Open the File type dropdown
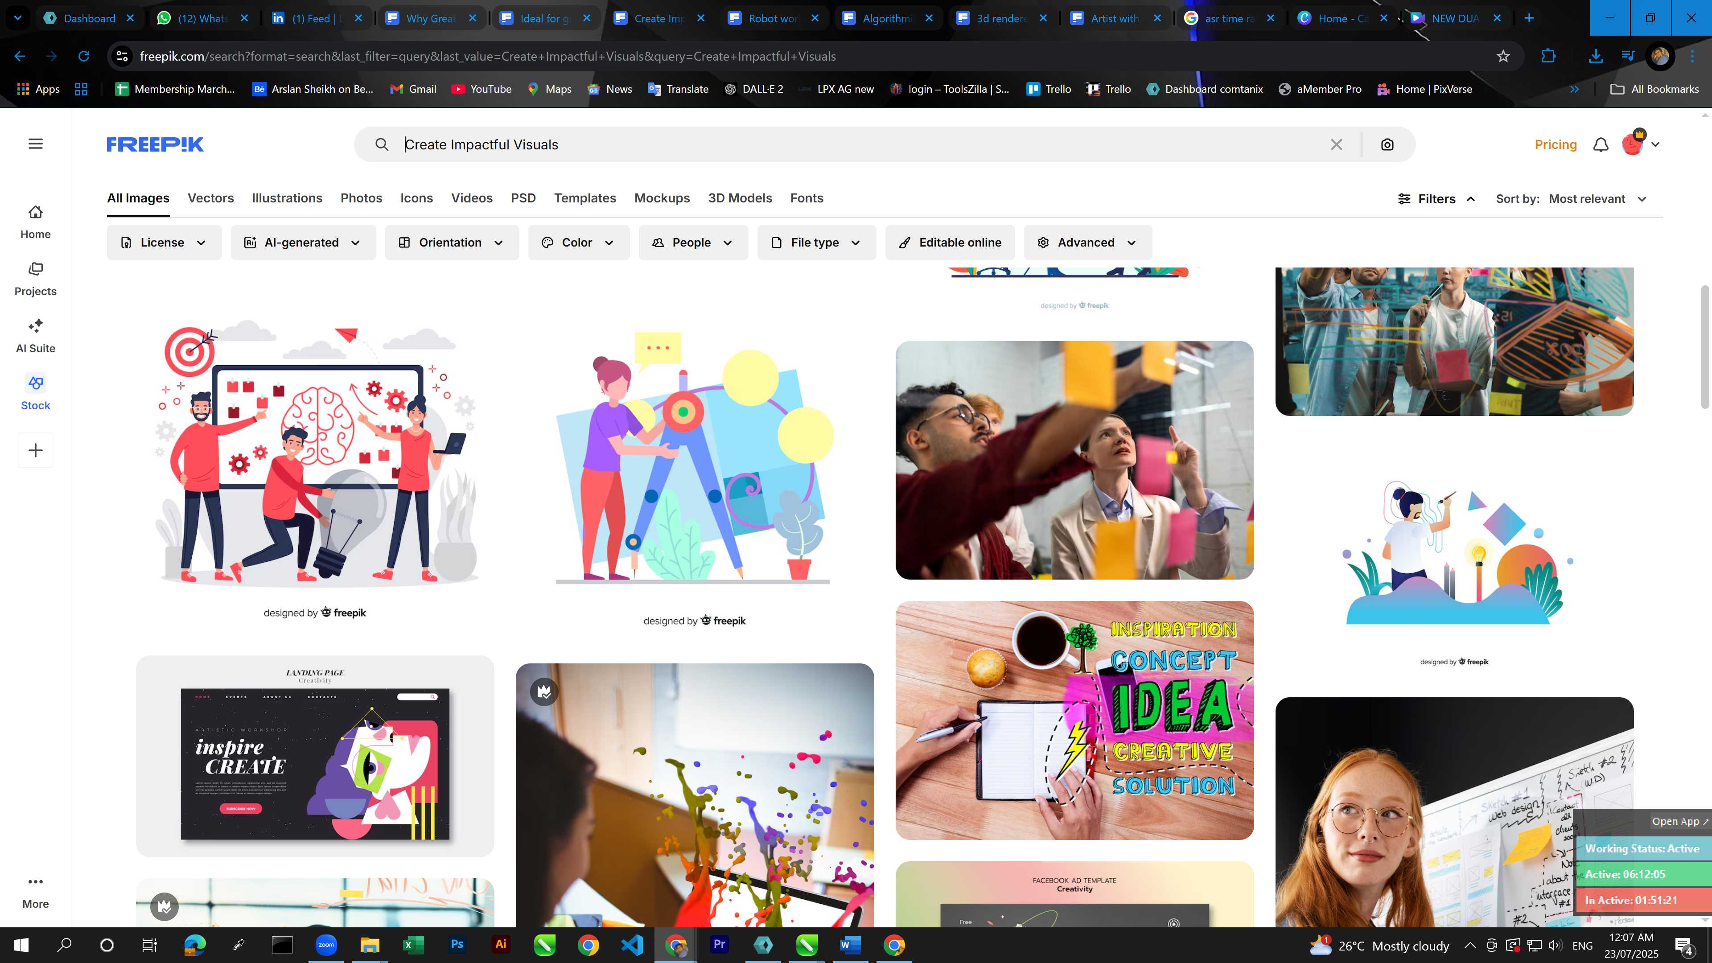Viewport: 1712px width, 963px height. (816, 243)
